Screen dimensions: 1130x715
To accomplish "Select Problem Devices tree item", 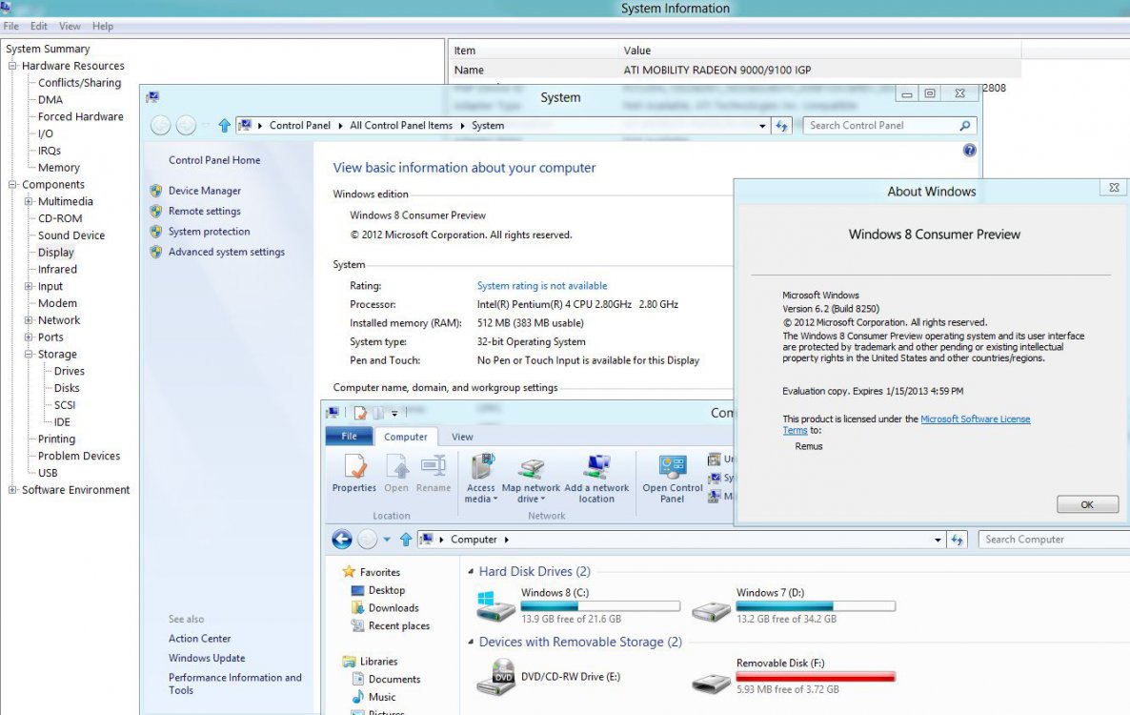I will click(x=79, y=456).
